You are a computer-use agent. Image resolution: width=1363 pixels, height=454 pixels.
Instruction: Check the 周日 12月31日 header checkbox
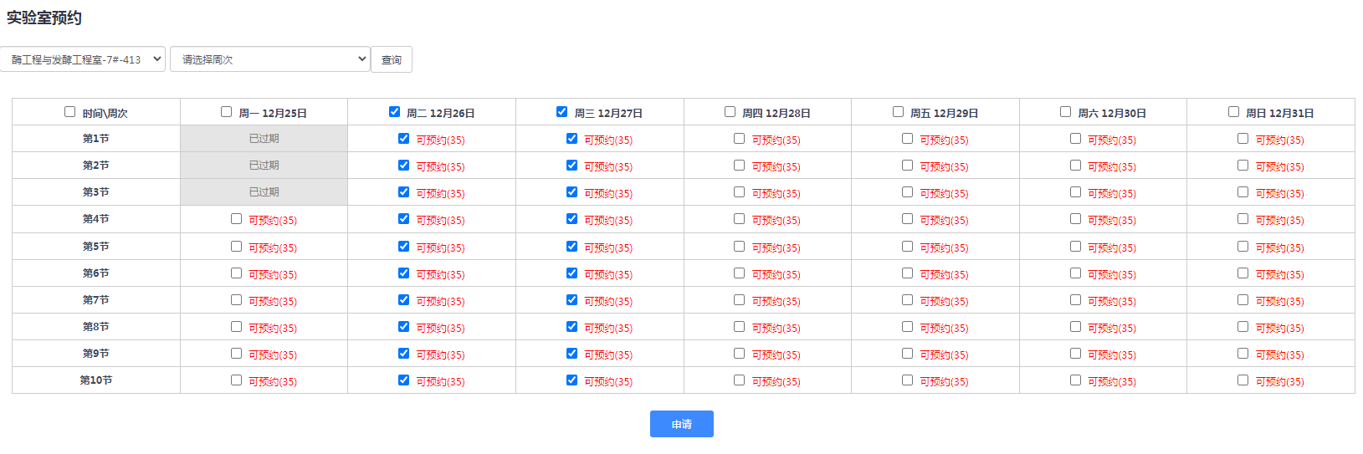click(1233, 112)
